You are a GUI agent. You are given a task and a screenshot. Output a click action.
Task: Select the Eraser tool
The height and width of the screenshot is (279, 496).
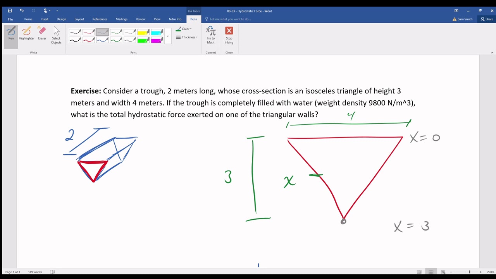pos(42,34)
